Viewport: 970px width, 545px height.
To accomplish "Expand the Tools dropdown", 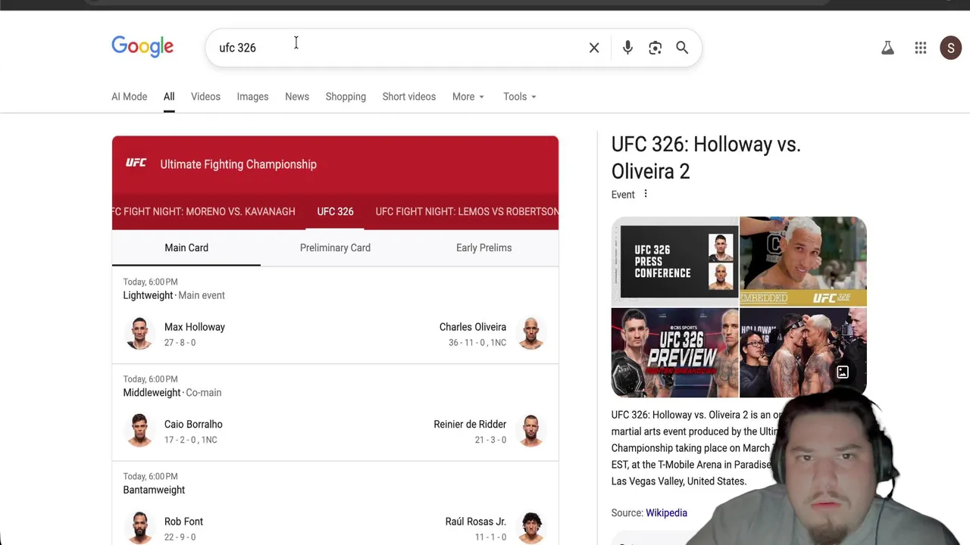I will pyautogui.click(x=520, y=97).
